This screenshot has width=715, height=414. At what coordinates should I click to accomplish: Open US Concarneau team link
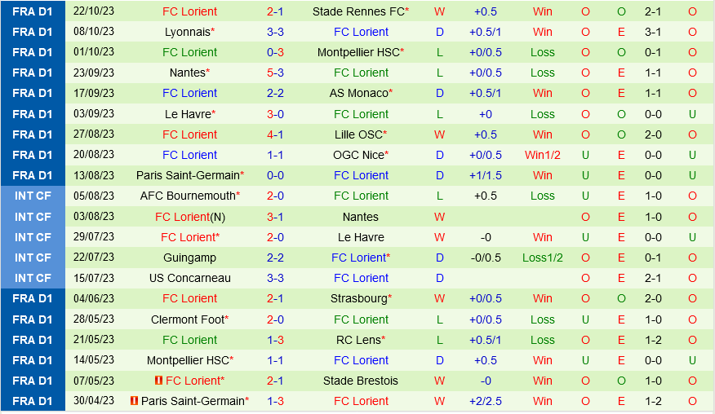[x=189, y=278]
